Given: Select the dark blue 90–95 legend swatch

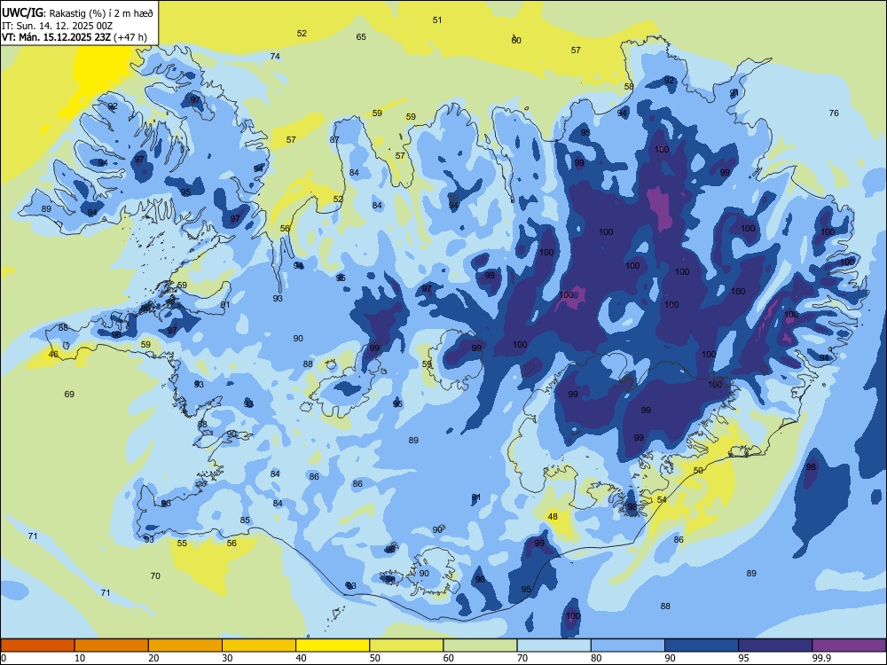Looking at the screenshot, I should 702,645.
